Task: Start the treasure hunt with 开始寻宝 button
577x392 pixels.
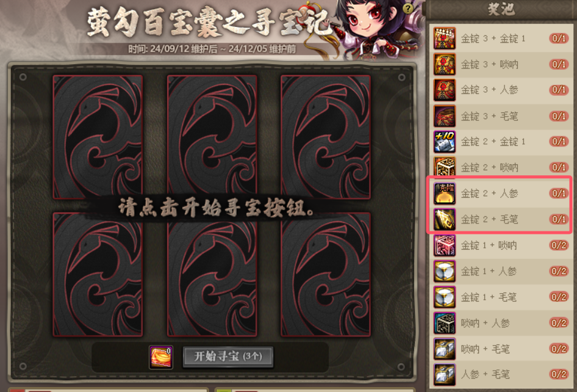Action: click(228, 357)
